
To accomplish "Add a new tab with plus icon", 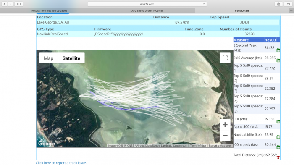I will coord(291,11).
